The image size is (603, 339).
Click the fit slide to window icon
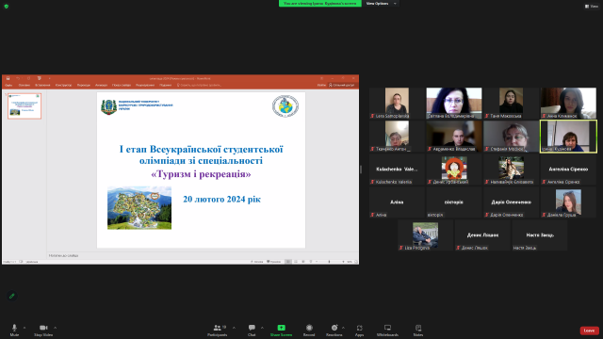pos(356,262)
